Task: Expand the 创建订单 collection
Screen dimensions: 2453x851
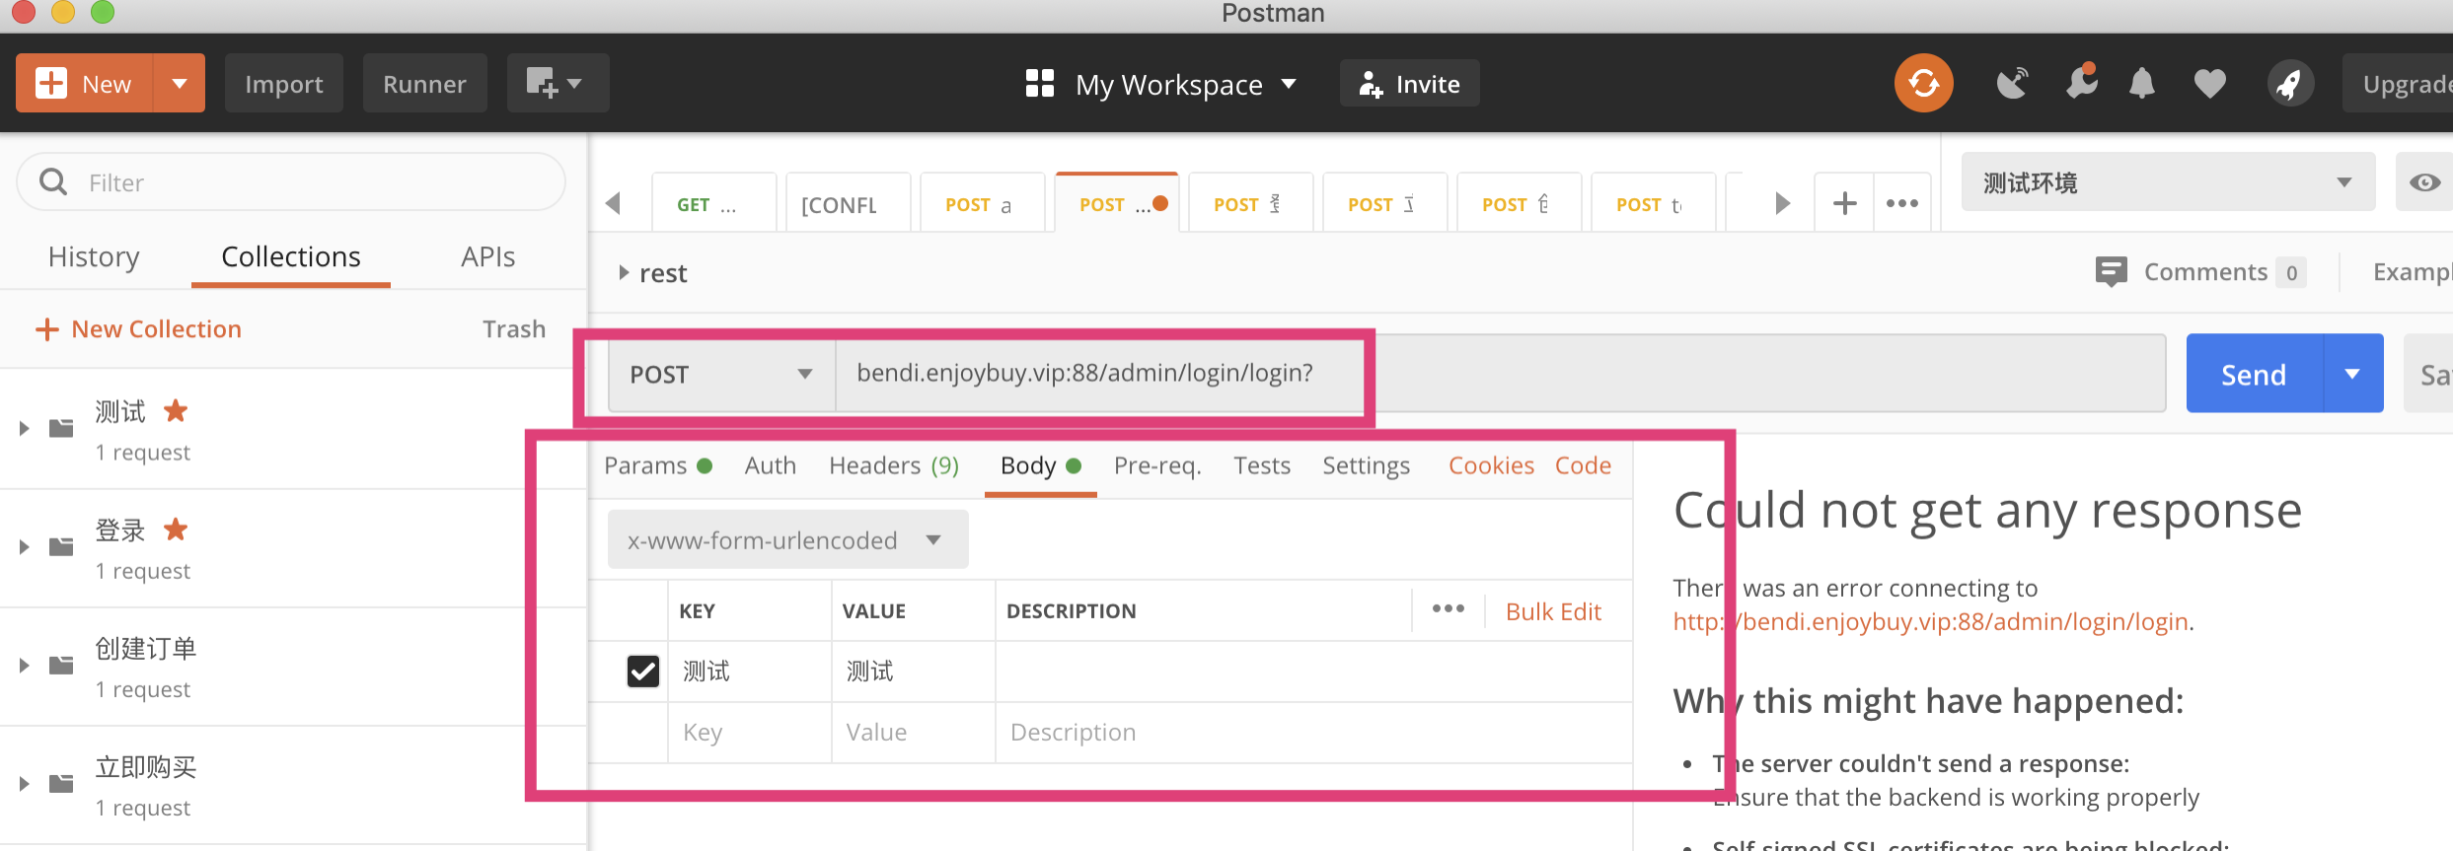Action: click(x=24, y=665)
